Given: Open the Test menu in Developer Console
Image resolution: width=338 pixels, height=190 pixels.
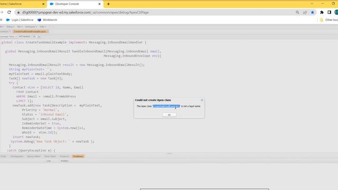Looking at the screenshot, I should 20,27.
